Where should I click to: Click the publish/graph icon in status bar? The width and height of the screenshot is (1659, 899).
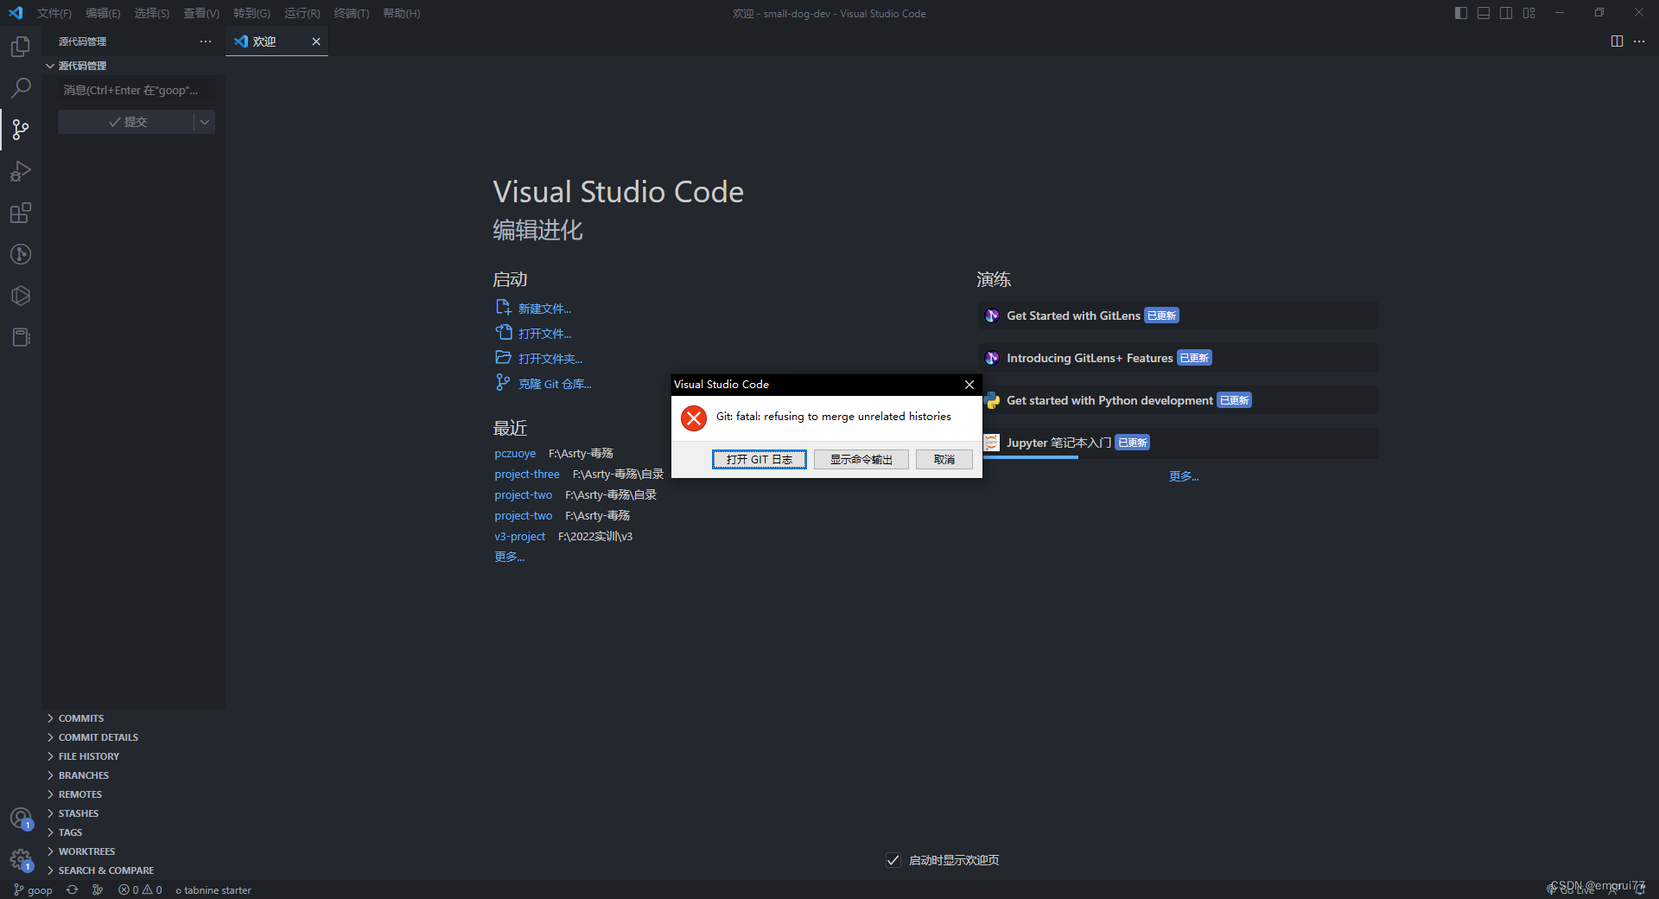98,889
